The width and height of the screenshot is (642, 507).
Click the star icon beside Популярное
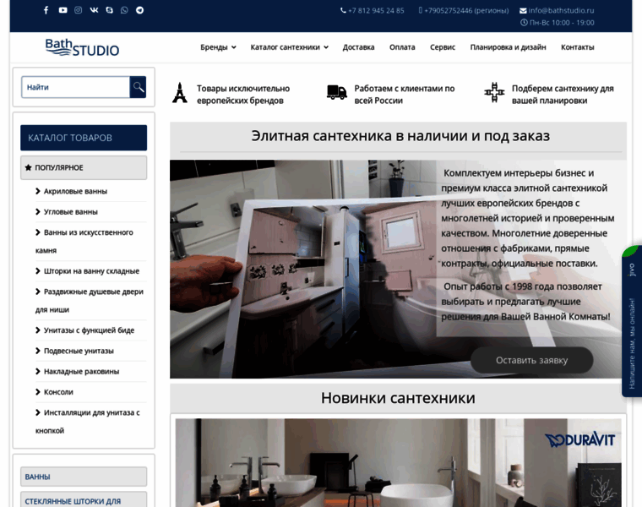tap(28, 167)
